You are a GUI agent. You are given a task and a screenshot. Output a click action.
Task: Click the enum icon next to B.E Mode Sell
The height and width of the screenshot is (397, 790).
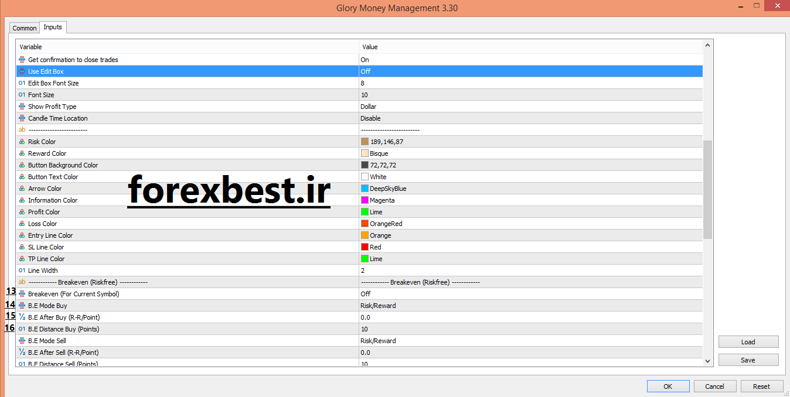[21, 340]
